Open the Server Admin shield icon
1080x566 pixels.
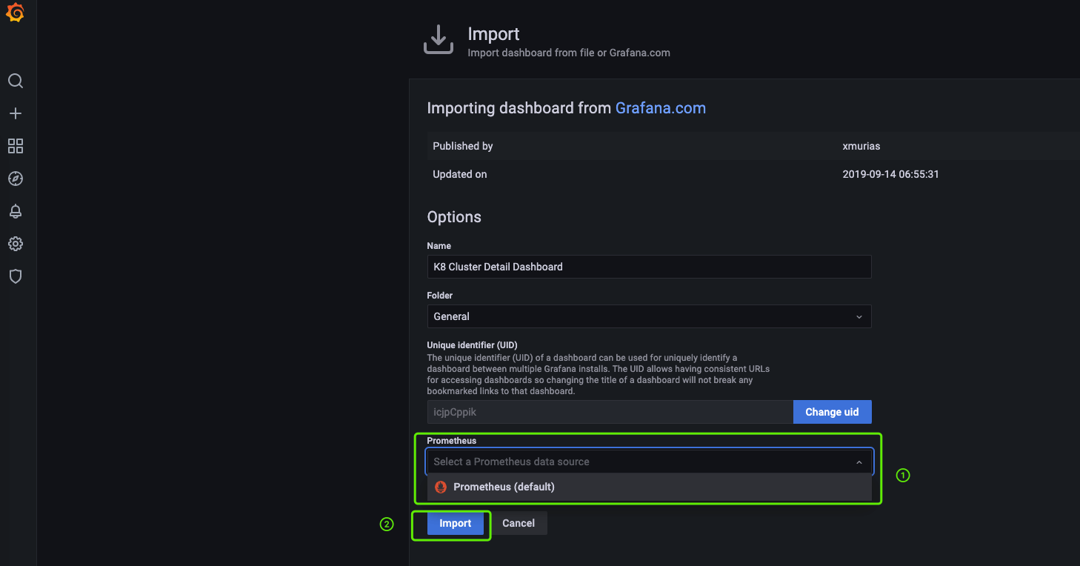pyautogui.click(x=16, y=276)
